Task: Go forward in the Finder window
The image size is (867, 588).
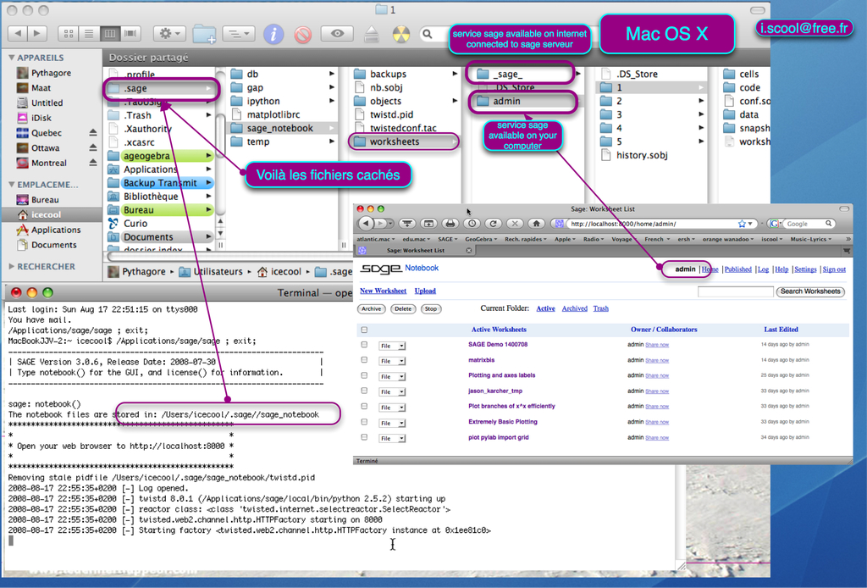Action: (x=37, y=34)
